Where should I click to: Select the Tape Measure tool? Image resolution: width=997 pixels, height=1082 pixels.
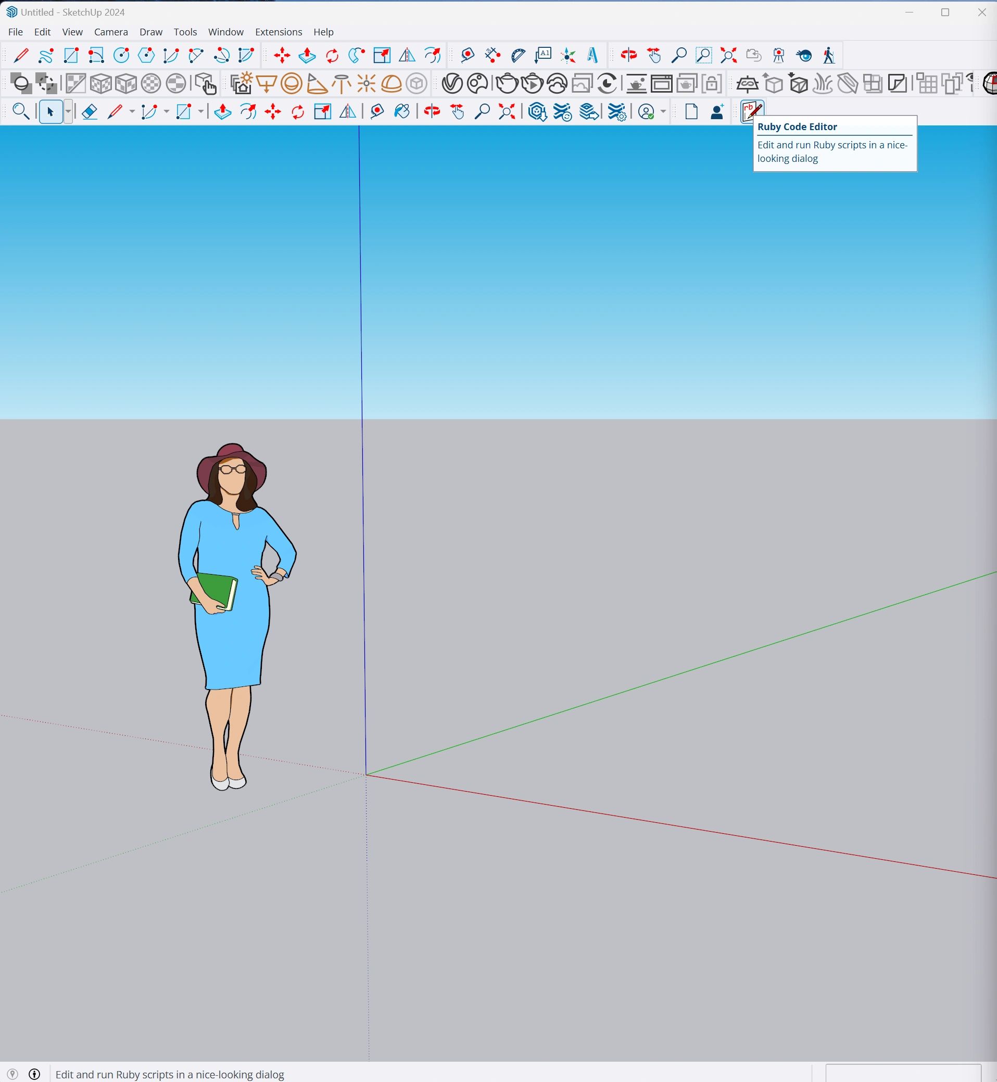pos(467,55)
